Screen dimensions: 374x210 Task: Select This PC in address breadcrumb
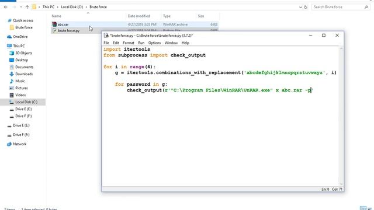tap(48, 7)
